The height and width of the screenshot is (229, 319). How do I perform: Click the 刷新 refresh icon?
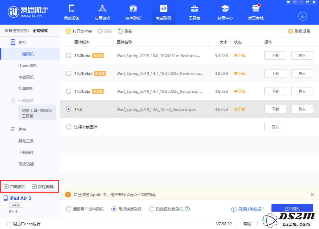[x=120, y=31]
